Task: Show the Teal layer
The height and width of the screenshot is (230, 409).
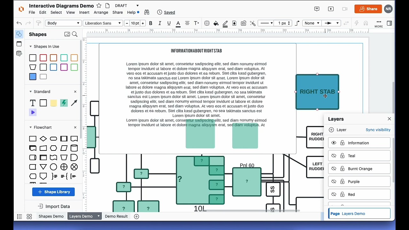Action: 334,156
